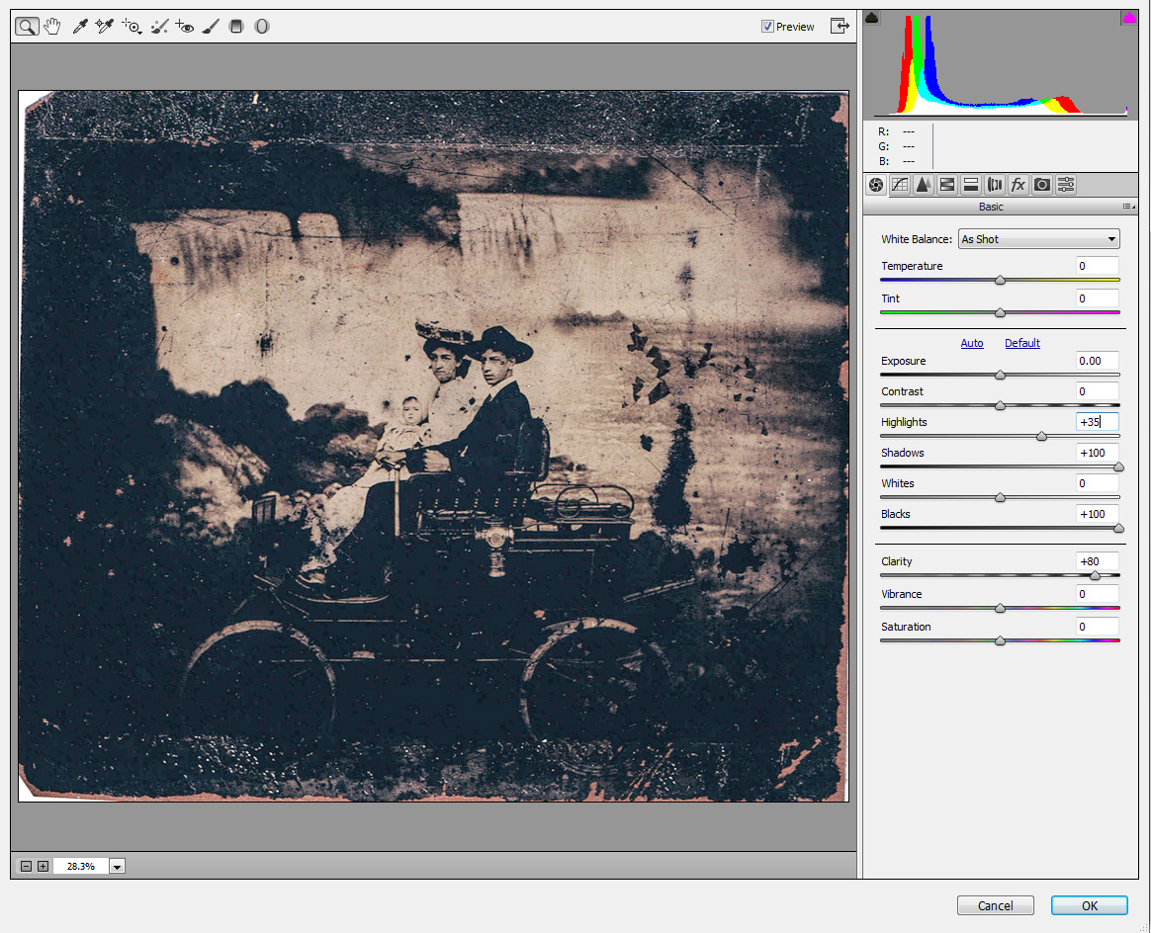Viewport: 1151px width, 933px height.
Task: Open the Camera Calibration panel tab
Action: click(1041, 185)
